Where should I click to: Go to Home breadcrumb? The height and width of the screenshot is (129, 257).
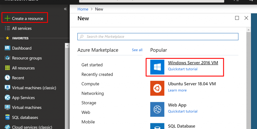(x=83, y=9)
